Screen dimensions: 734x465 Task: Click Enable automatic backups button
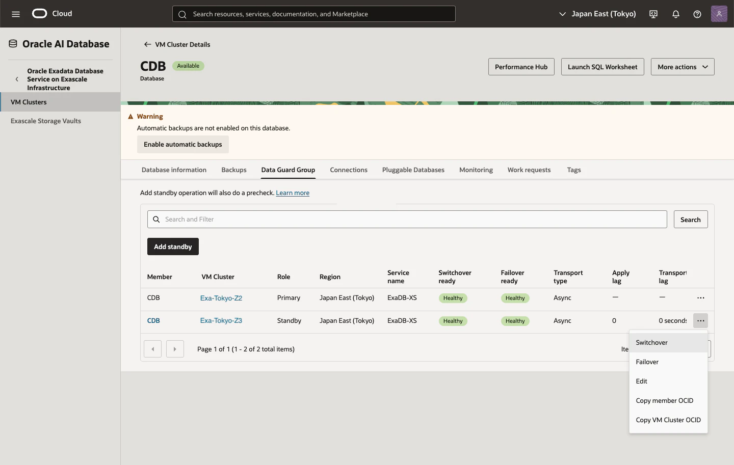(183, 145)
